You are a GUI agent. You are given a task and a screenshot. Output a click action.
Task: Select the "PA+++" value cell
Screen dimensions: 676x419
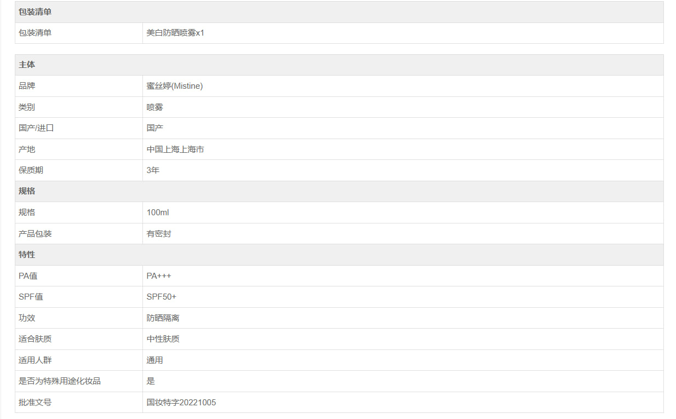click(159, 276)
